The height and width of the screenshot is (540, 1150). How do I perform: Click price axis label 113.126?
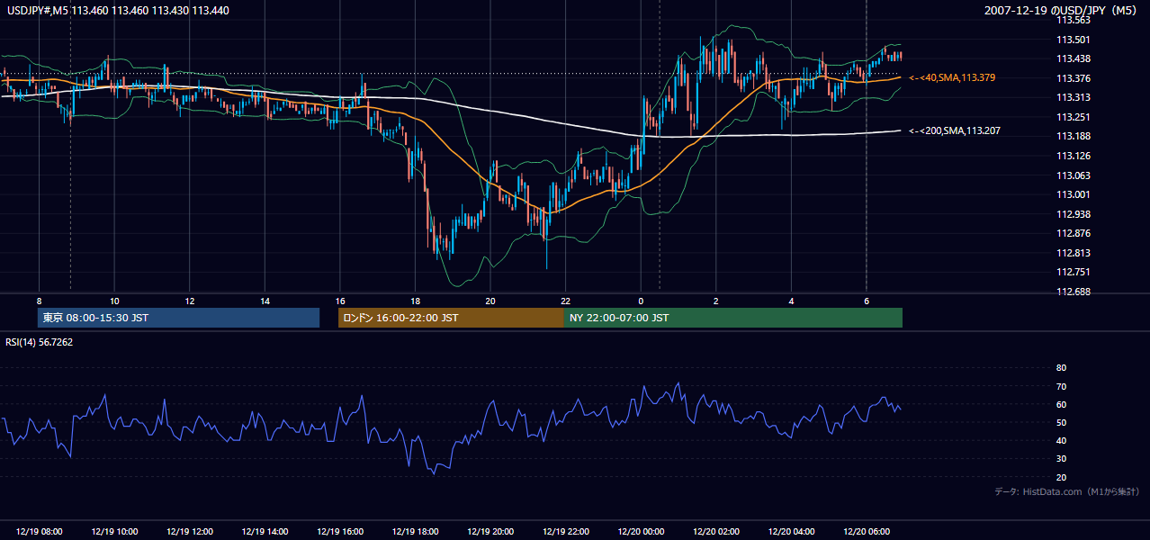click(x=1074, y=156)
